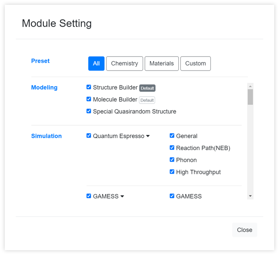This screenshot has height=255, width=279.
Task: Toggle the Phonon checkbox
Action: 172,160
